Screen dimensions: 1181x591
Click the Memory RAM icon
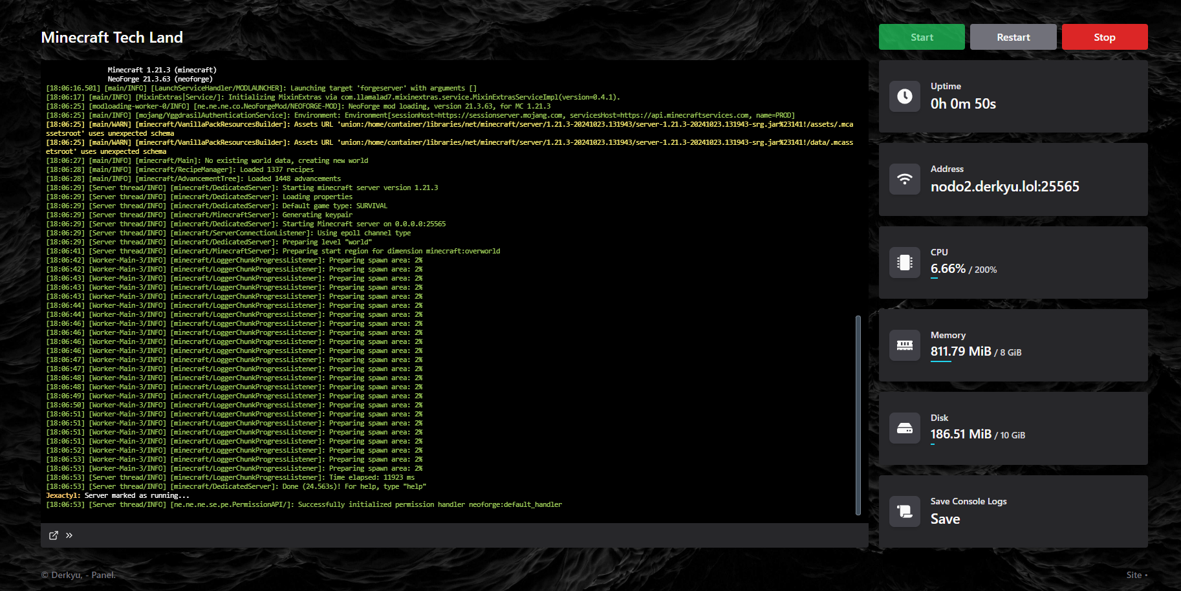(905, 345)
